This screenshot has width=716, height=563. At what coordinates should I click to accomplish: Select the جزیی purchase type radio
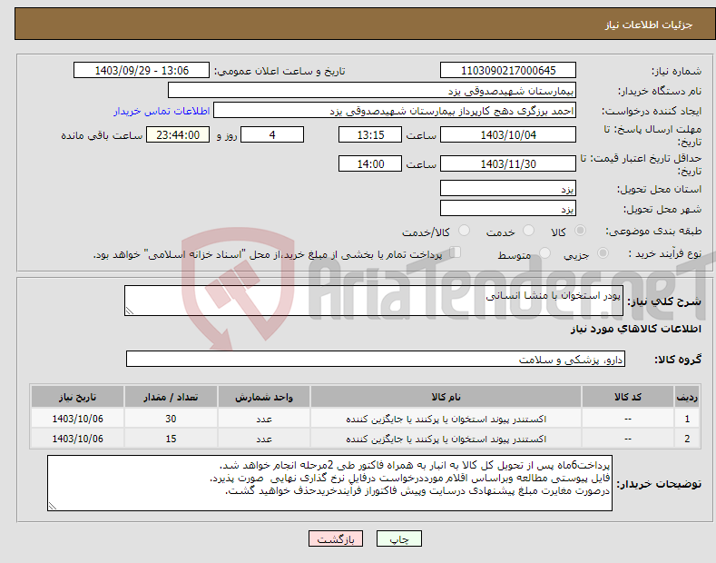603,253
